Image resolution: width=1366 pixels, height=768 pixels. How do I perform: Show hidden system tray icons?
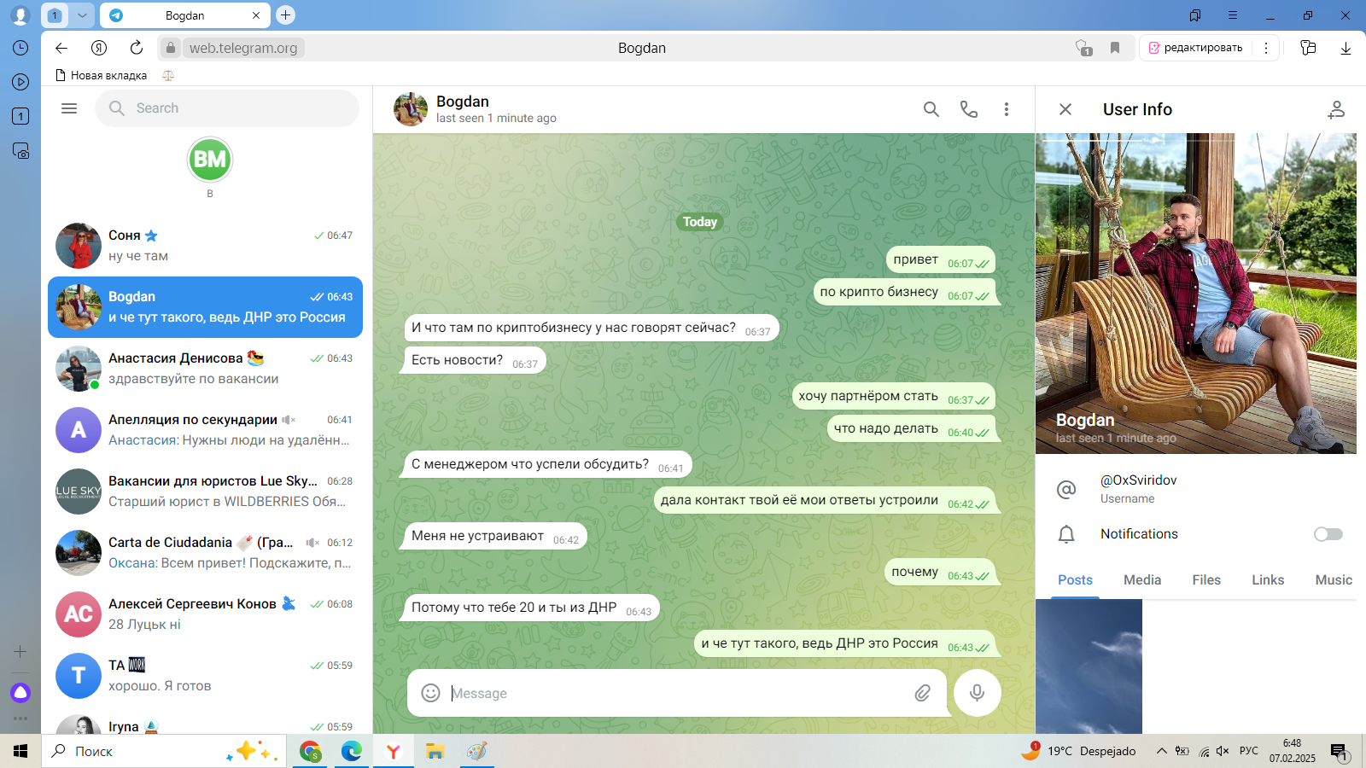(x=1161, y=751)
